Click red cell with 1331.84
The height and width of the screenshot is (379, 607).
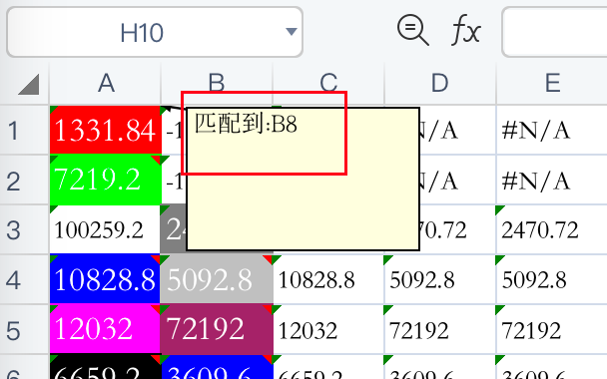click(105, 130)
